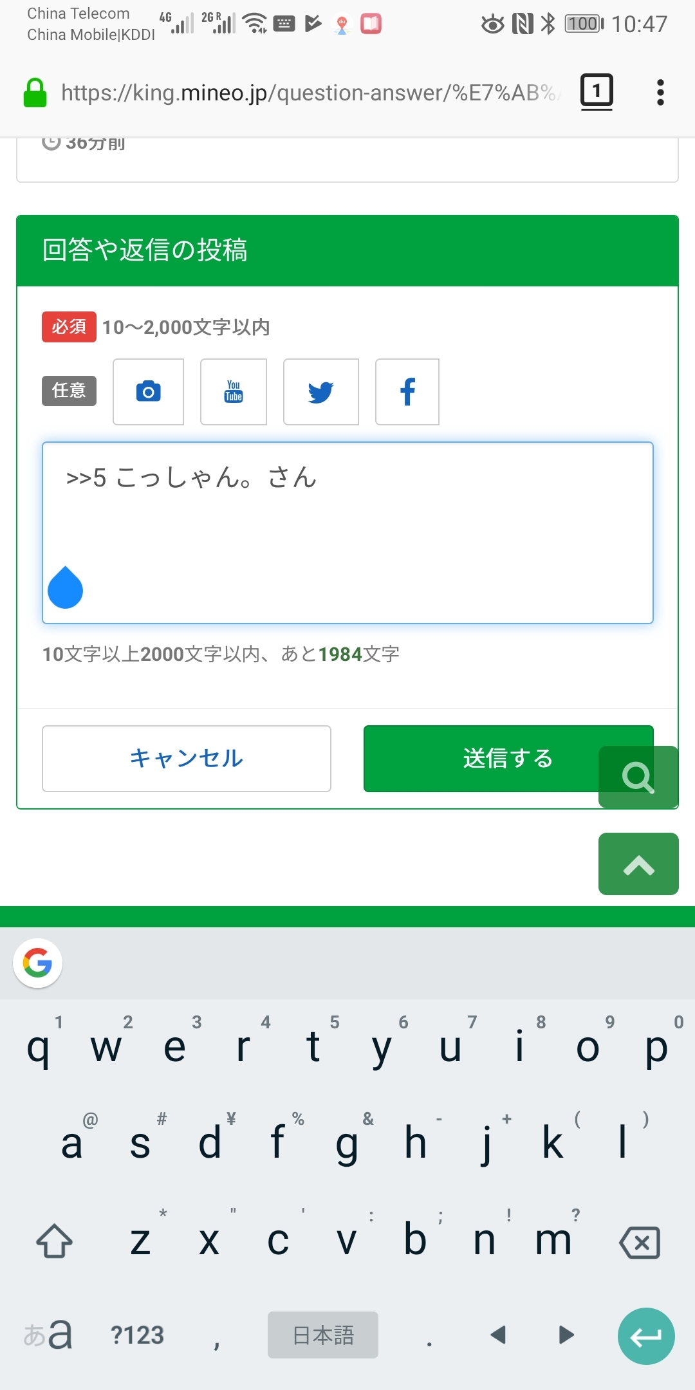
Task: Move cursor left with keyboard arrow key
Action: coord(497,1335)
